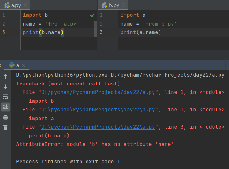Screen dimensions: 229x169
Task: Click the up stack trace arrow
Action: (5, 76)
